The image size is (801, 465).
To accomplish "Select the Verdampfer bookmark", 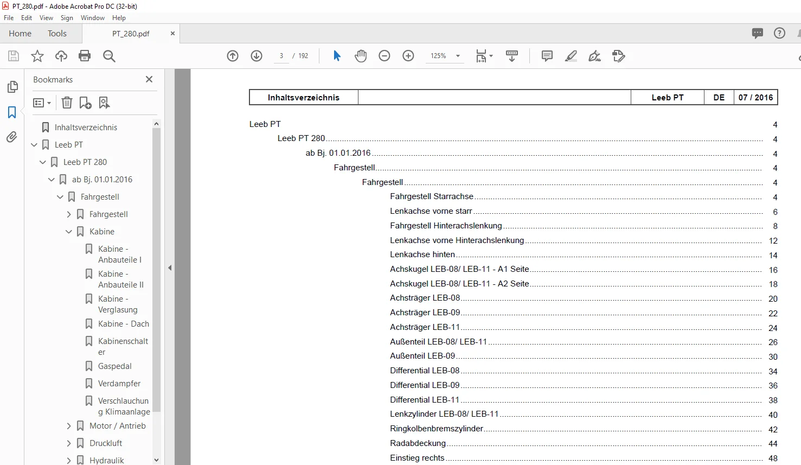I will click(119, 384).
